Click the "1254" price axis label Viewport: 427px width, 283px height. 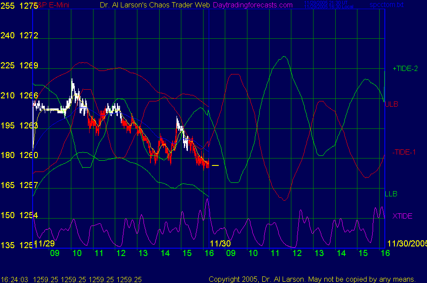(x=29, y=215)
